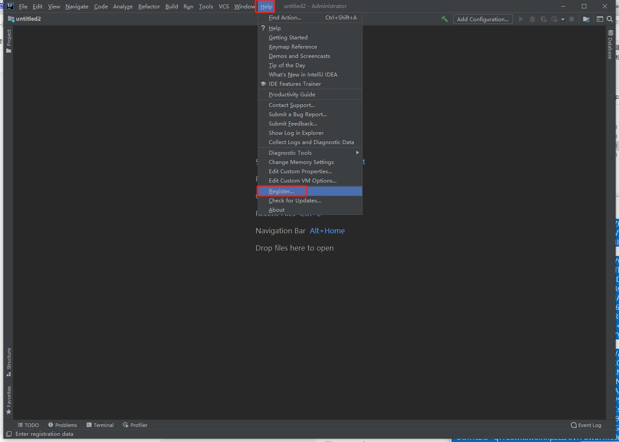
Task: Open the Profiler tool window tab
Action: click(x=135, y=425)
